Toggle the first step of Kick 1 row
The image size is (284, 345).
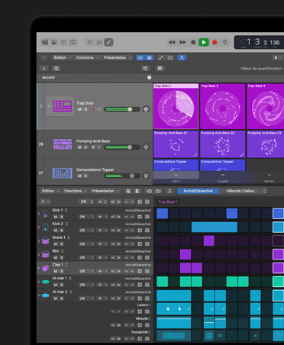click(x=162, y=214)
